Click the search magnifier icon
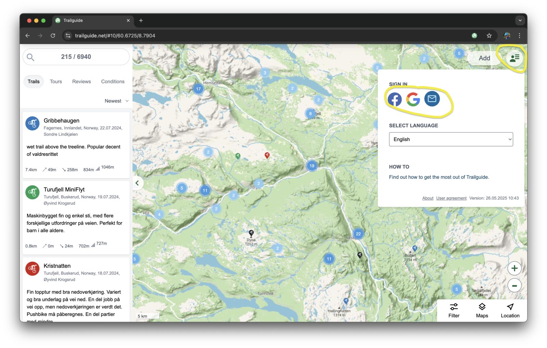The image size is (547, 348). [30, 57]
